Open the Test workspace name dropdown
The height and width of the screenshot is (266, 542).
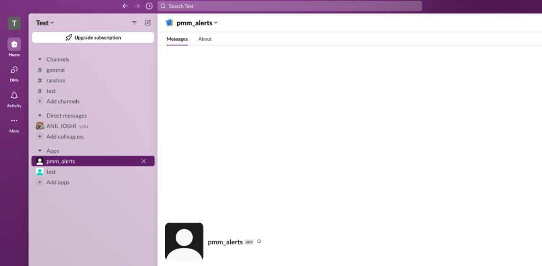coord(45,23)
